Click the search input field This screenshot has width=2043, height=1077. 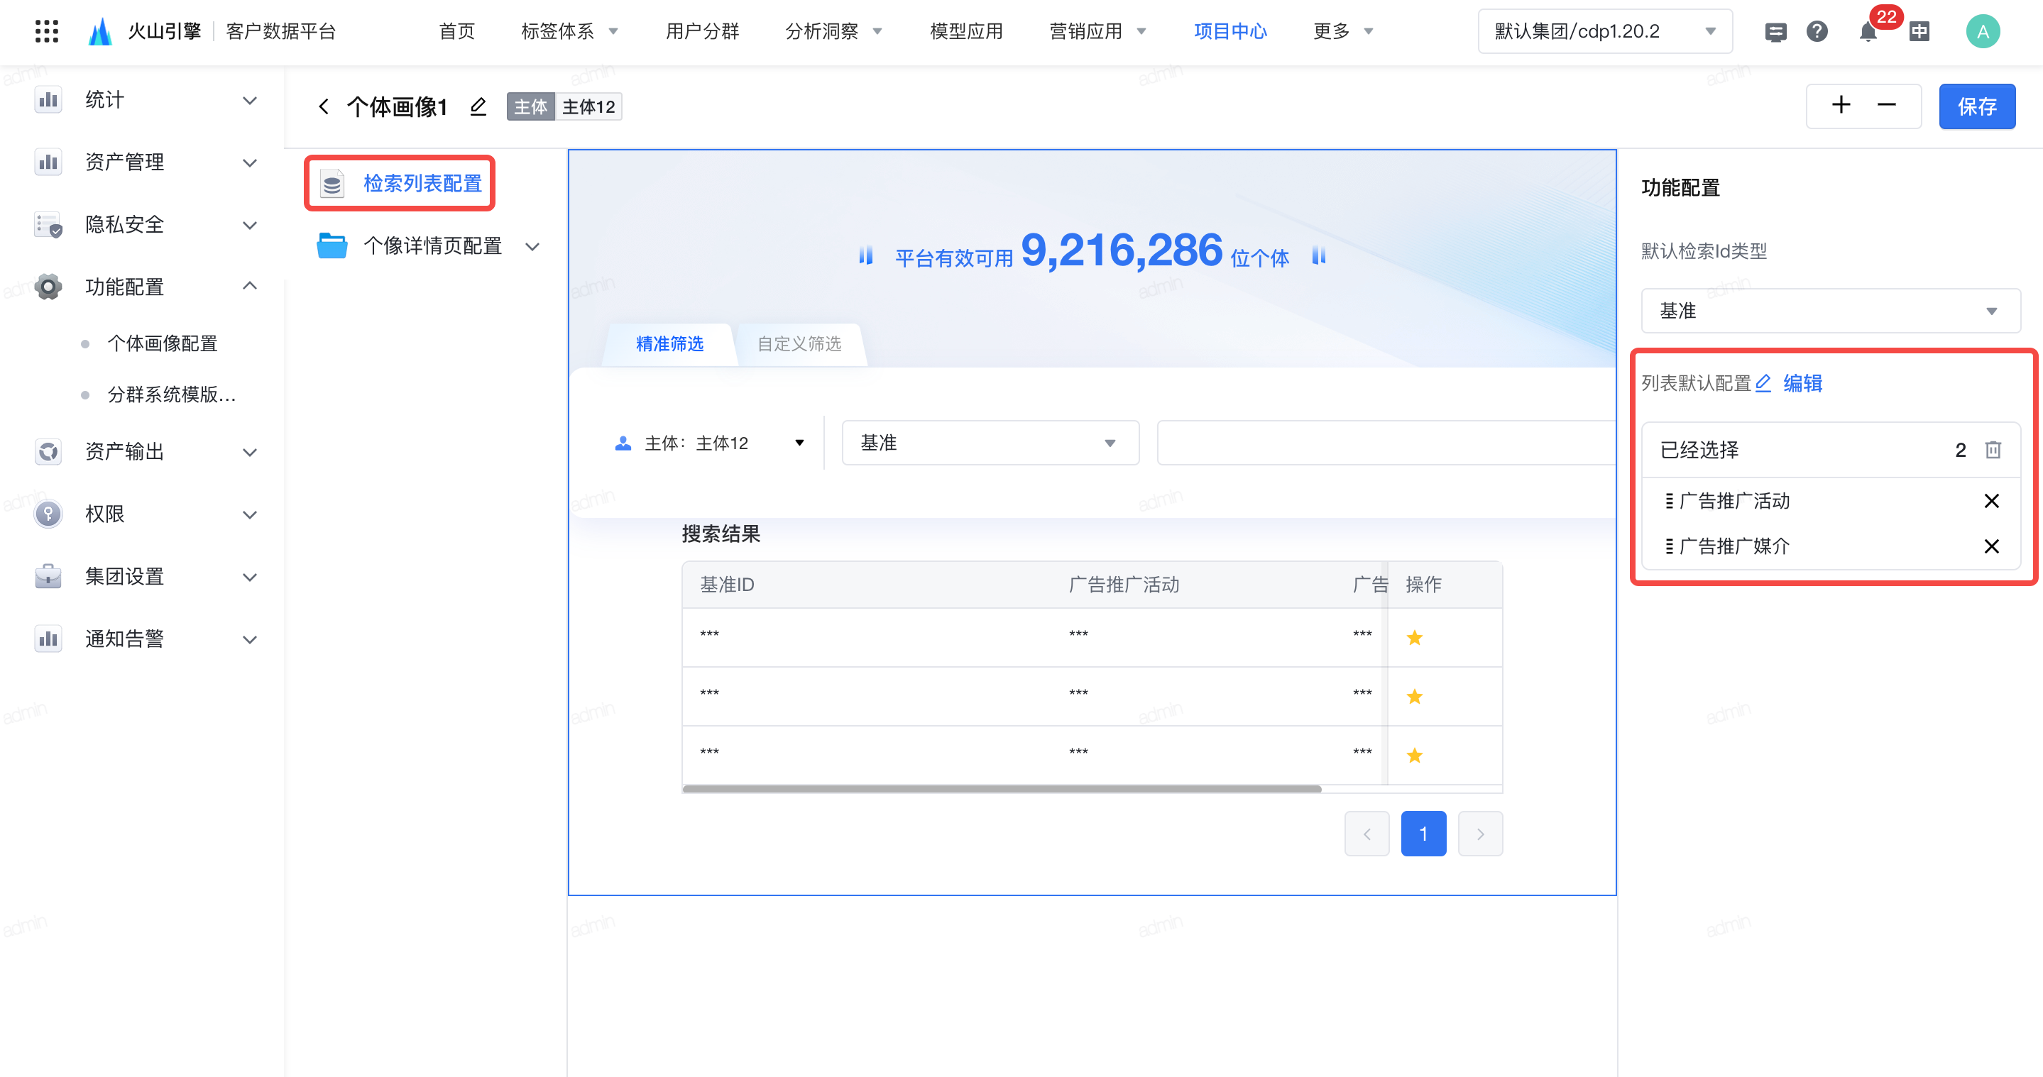pyautogui.click(x=1386, y=443)
